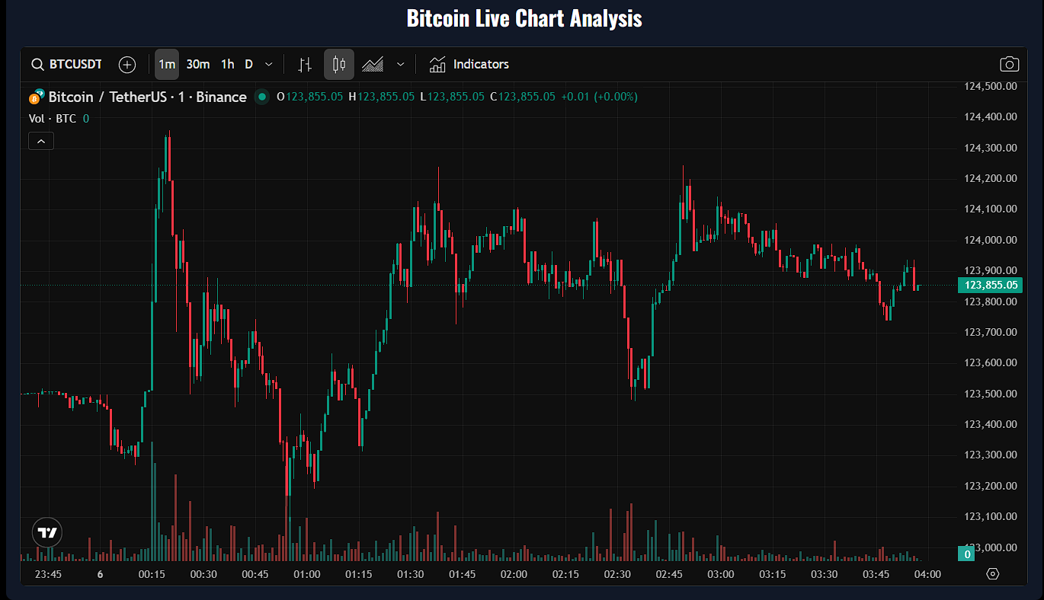Take a snapshot using the camera icon
1044x600 pixels.
[1009, 64]
